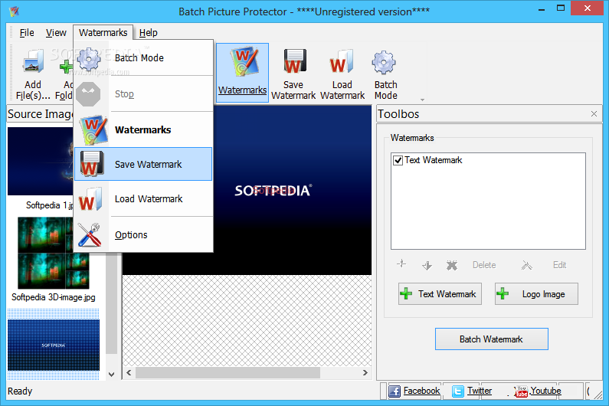This screenshot has width=609, height=406.
Task: Click the YouTube logo icon
Action: click(x=521, y=391)
